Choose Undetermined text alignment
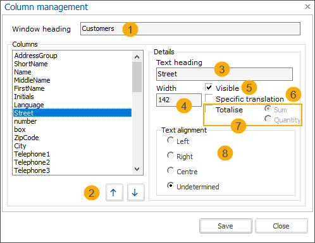The height and width of the screenshot is (243, 315). 170,186
